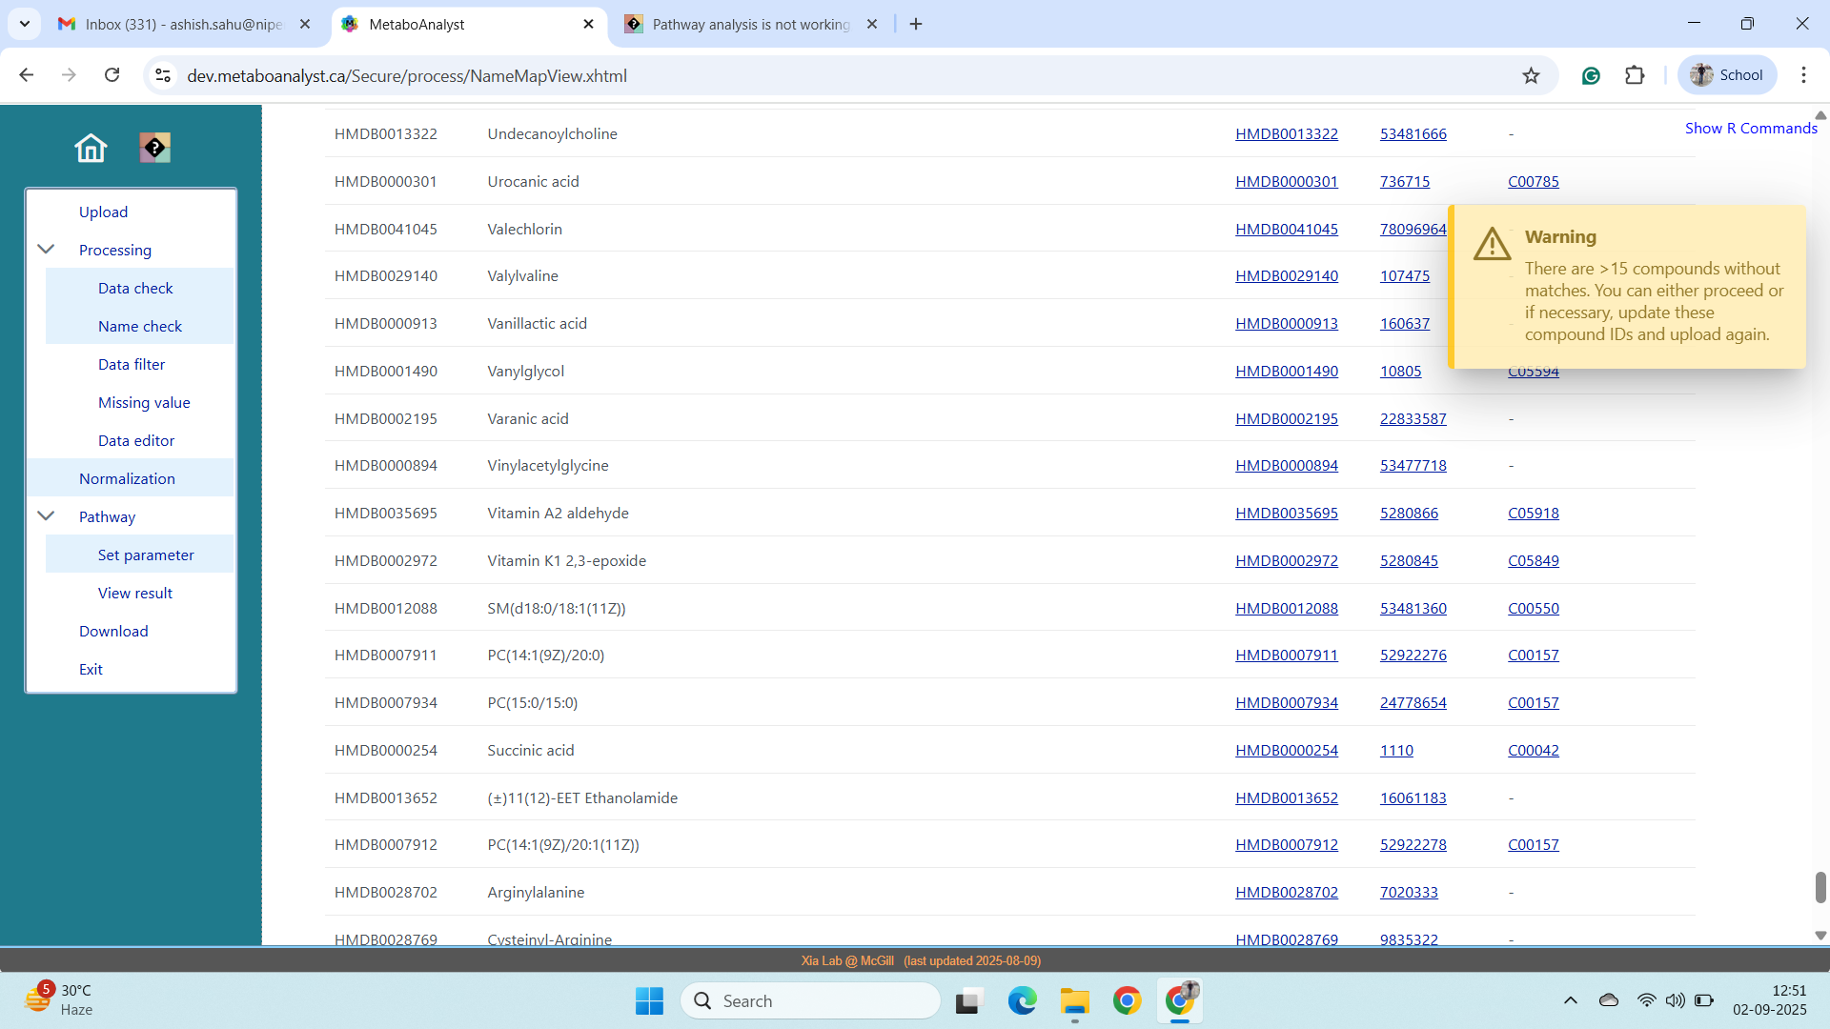Select the MetaboAnalyst tab
1830x1029 pixels.
[x=469, y=24]
